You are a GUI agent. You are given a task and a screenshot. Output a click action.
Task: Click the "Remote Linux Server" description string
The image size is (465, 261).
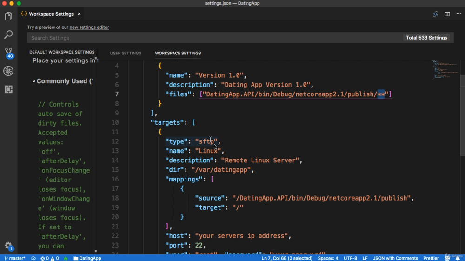tap(260, 161)
